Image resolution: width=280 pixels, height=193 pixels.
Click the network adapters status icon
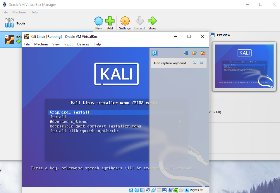tap(148, 190)
